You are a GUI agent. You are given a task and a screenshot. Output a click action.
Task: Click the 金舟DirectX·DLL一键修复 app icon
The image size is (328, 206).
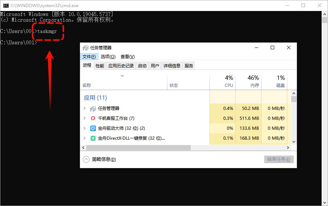pyautogui.click(x=93, y=138)
